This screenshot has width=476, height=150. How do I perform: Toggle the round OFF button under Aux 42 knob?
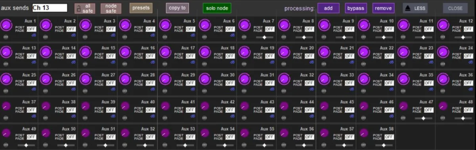tap(204, 118)
